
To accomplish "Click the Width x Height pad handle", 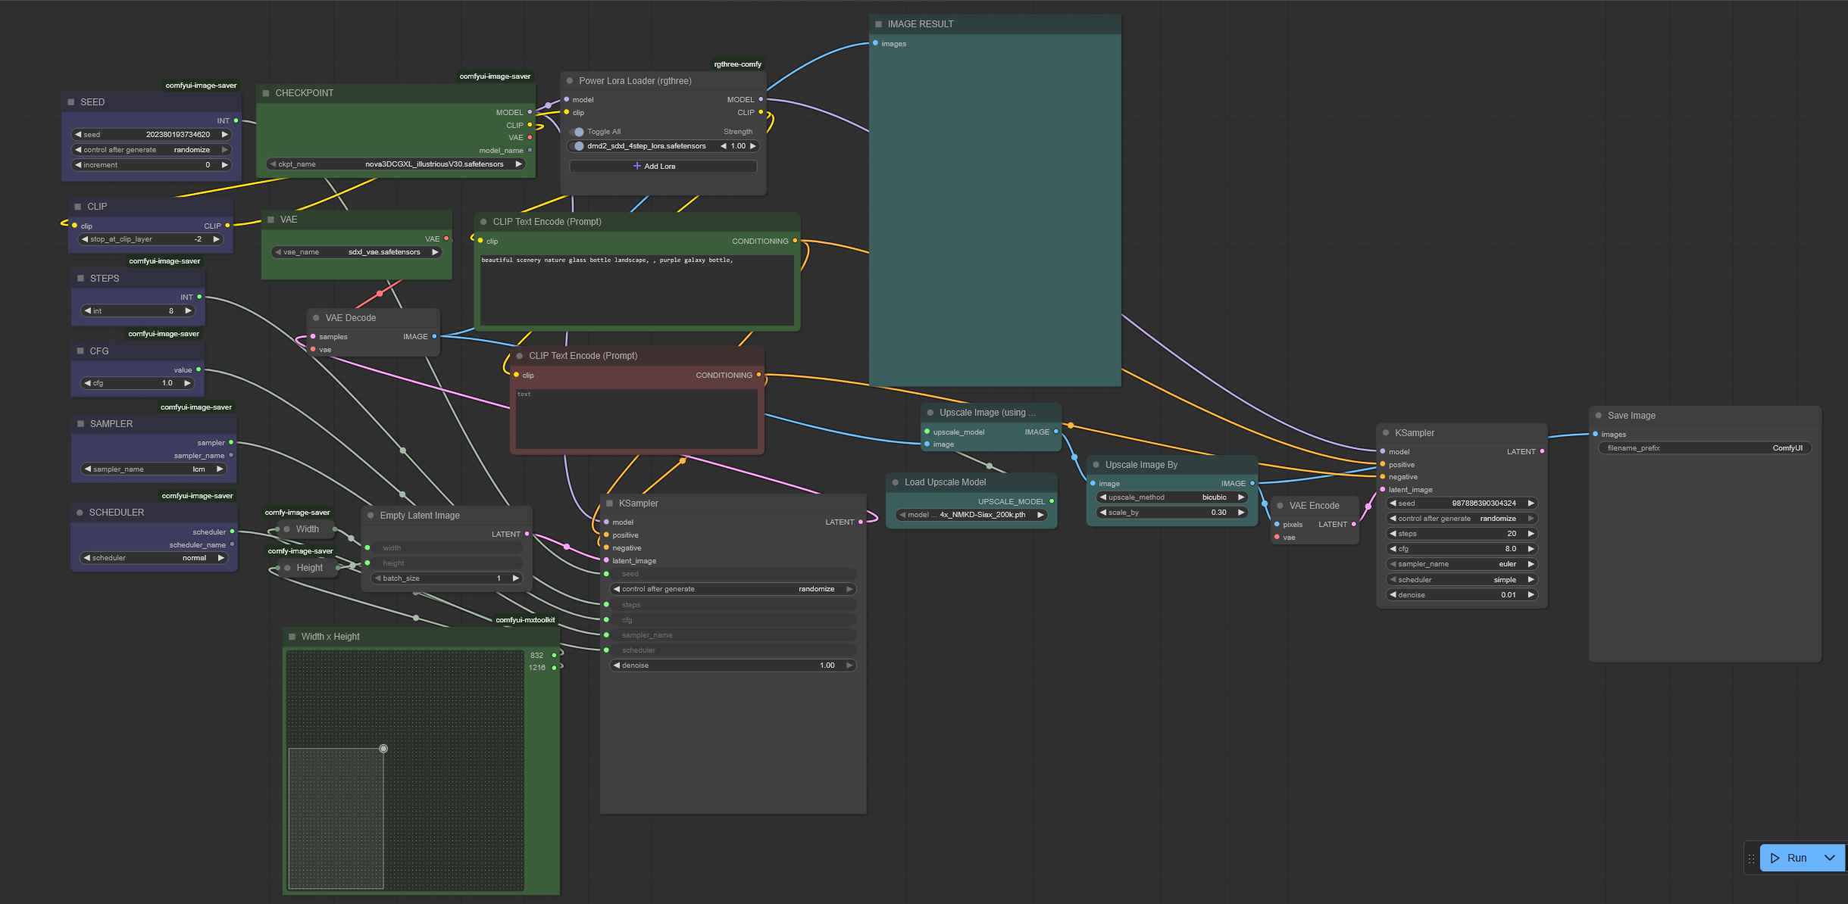I will pyautogui.click(x=383, y=749).
